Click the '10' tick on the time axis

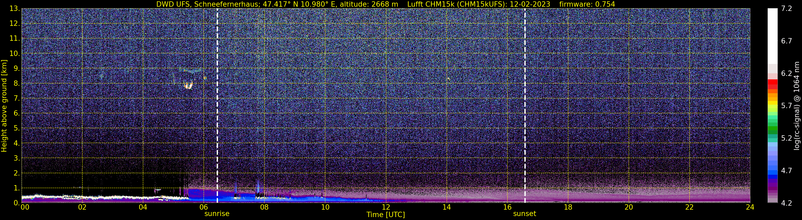coord(325,207)
